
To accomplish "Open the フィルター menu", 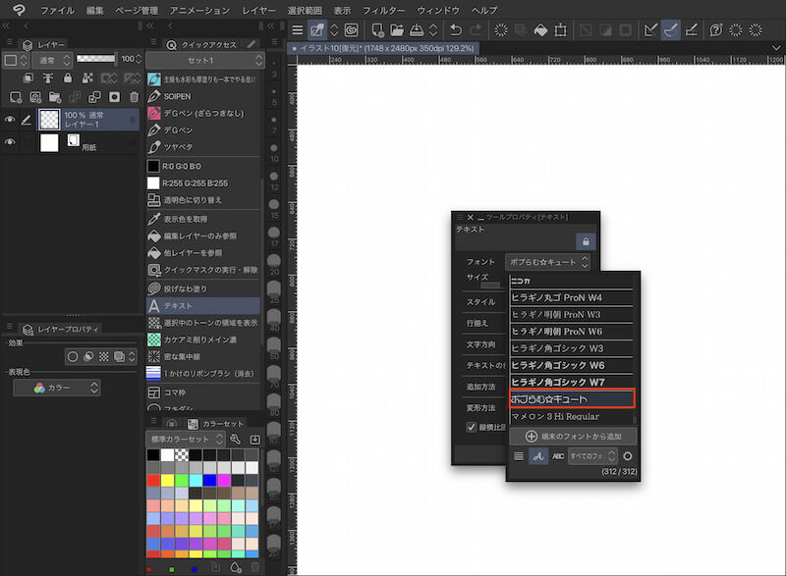I will pyautogui.click(x=383, y=10).
